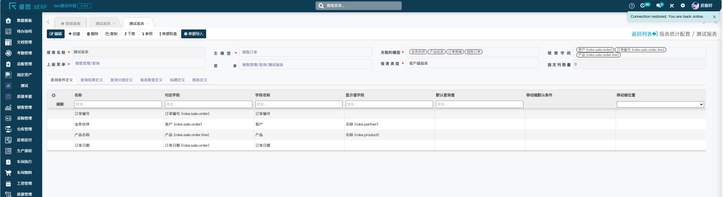The image size is (723, 197).
Task: Open 仓库管理 in the sidebar
Action: pos(24,129)
